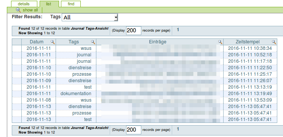The height and width of the screenshot is (137, 283).
Task: Click dienstreise tag in 11:26:07 row
Action: click(80, 81)
